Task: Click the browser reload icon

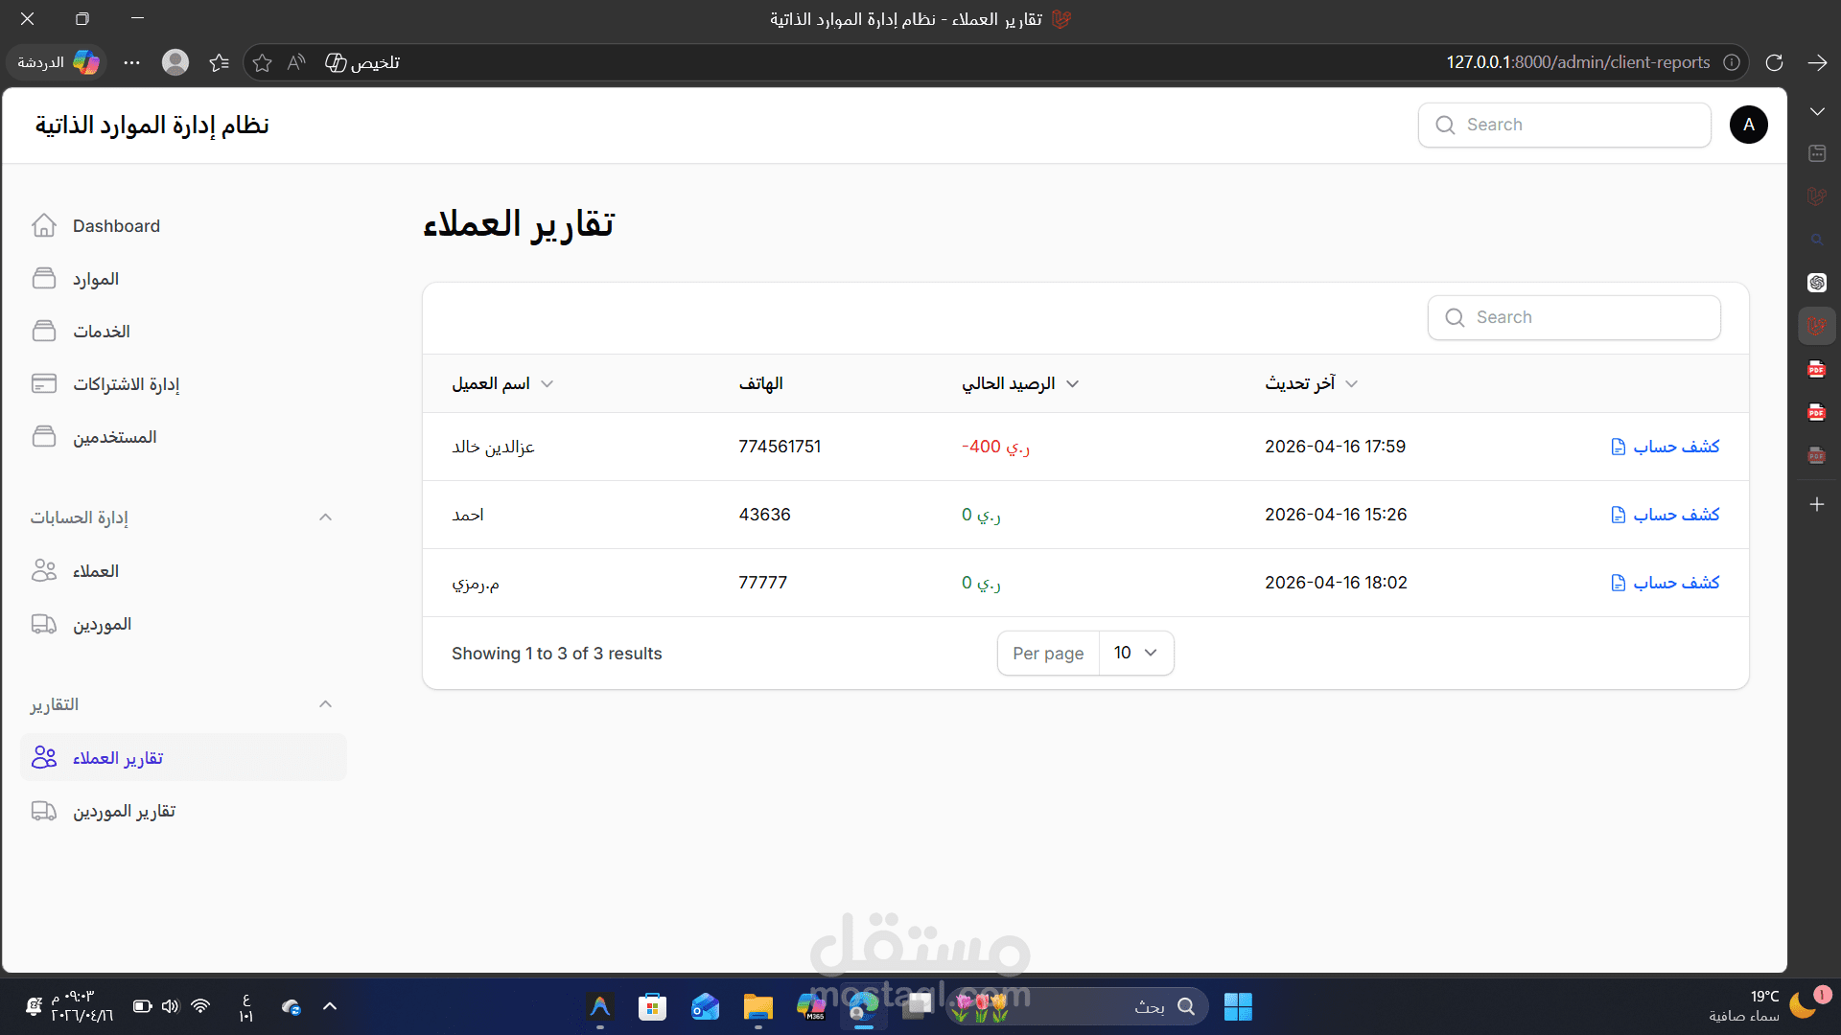Action: (x=1774, y=62)
